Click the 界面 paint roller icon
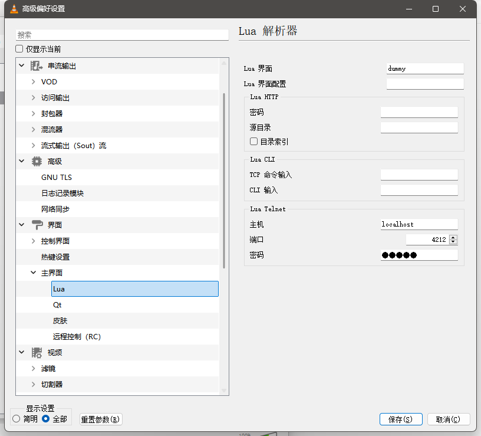The image size is (481, 436). coord(37,225)
